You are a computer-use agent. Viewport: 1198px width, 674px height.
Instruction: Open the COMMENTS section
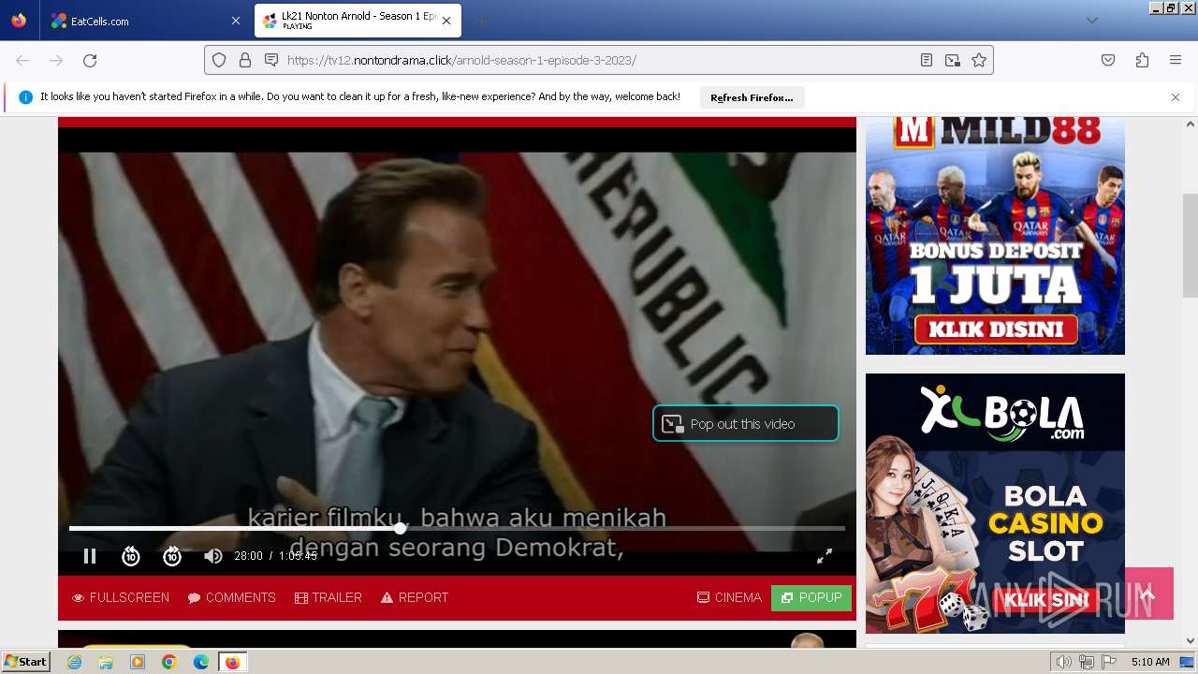tap(232, 597)
